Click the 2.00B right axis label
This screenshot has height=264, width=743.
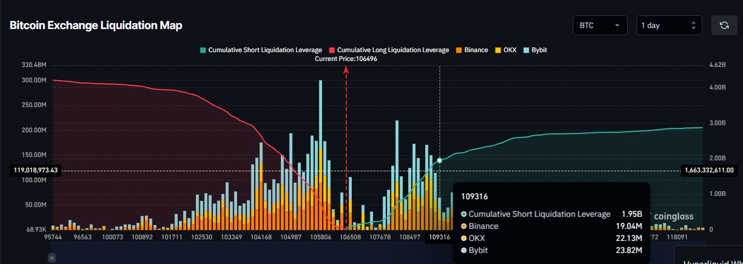pos(717,158)
